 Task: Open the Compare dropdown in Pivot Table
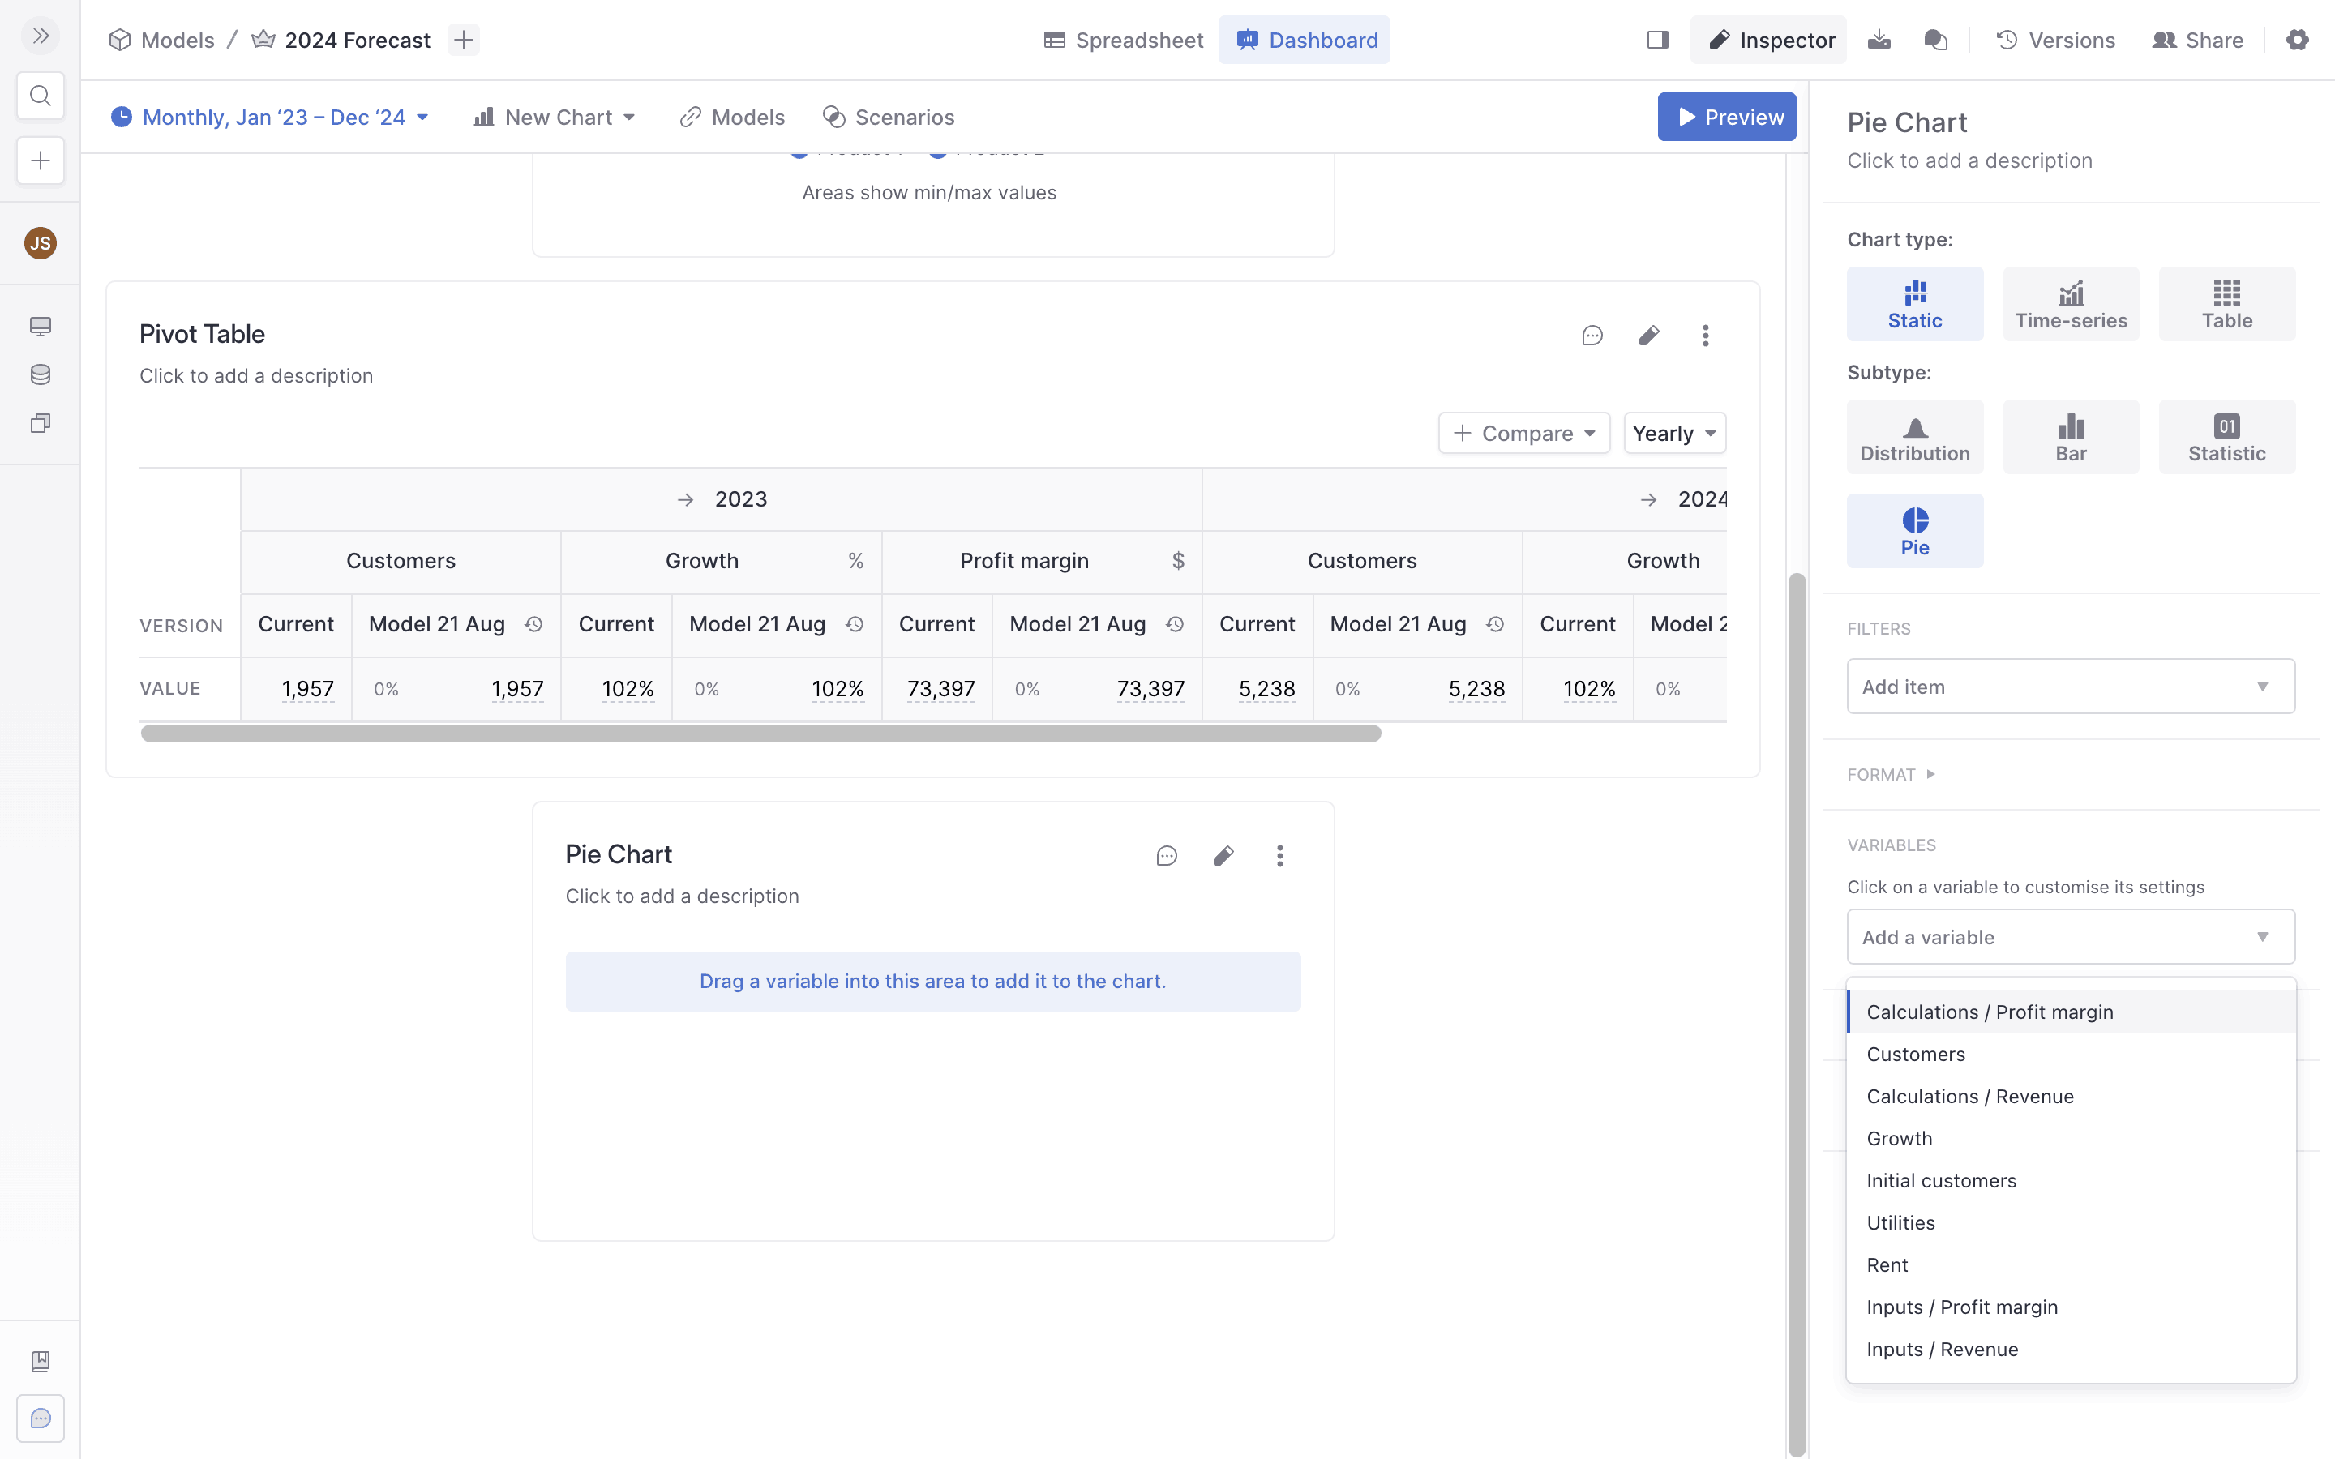pos(1523,434)
